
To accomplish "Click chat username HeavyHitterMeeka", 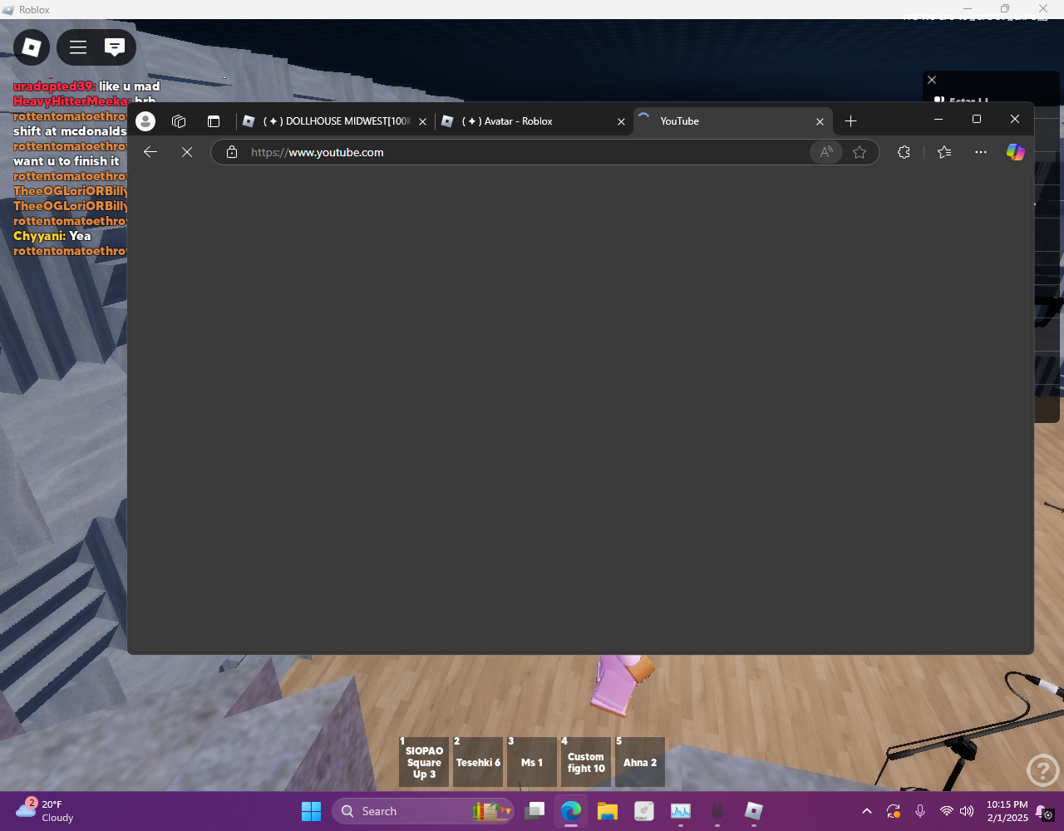I will [71, 101].
